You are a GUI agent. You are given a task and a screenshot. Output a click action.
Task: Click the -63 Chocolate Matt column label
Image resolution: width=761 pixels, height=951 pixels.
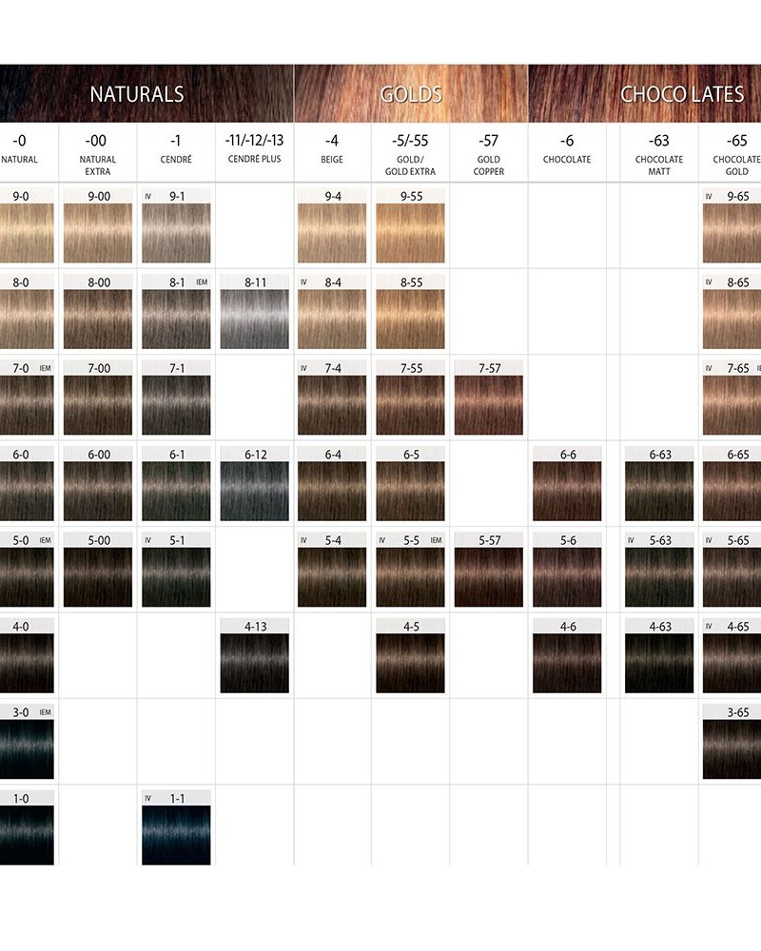pos(659,152)
